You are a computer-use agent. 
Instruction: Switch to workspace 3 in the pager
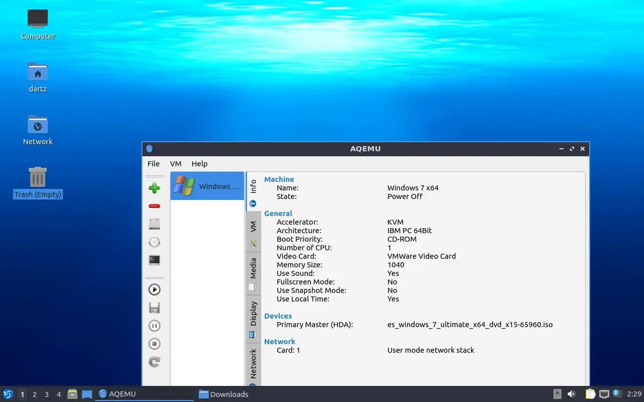[x=46, y=394]
